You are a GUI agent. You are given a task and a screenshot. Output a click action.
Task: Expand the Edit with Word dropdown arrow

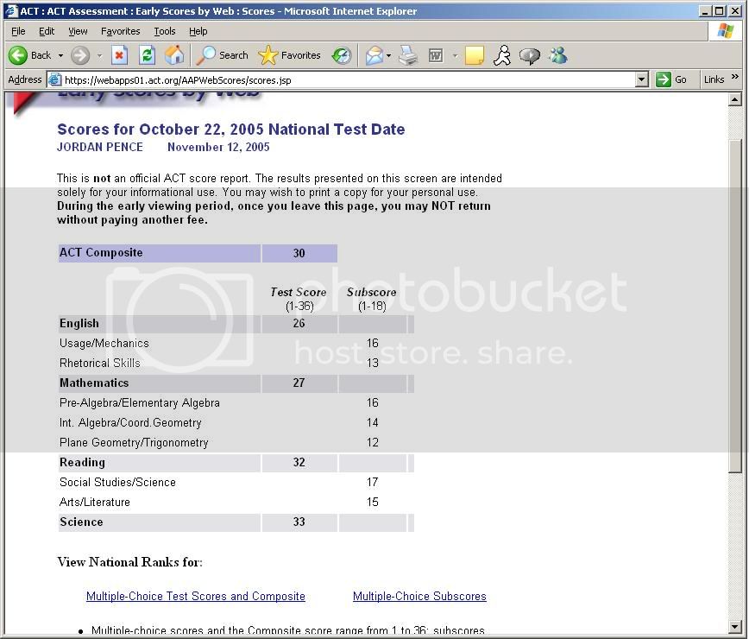pos(455,55)
